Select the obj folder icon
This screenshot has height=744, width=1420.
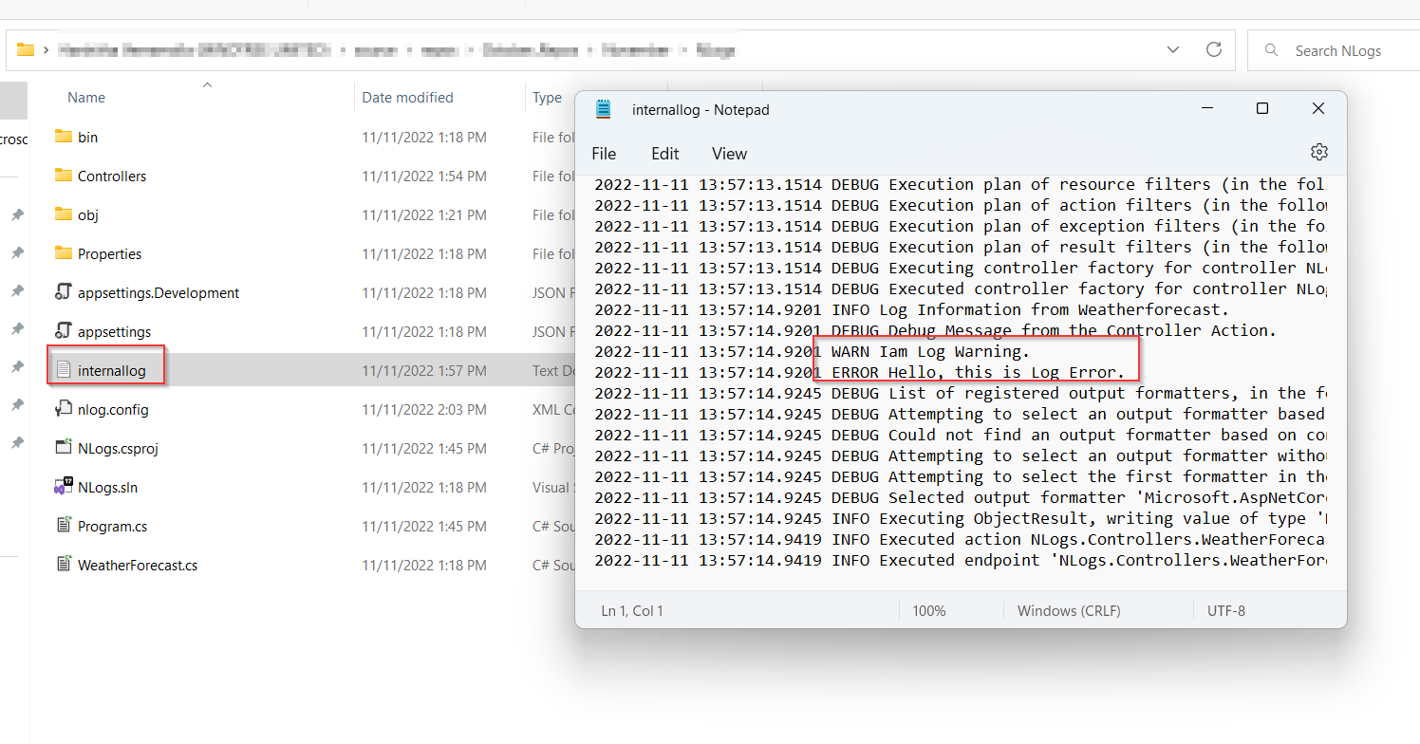click(64, 214)
